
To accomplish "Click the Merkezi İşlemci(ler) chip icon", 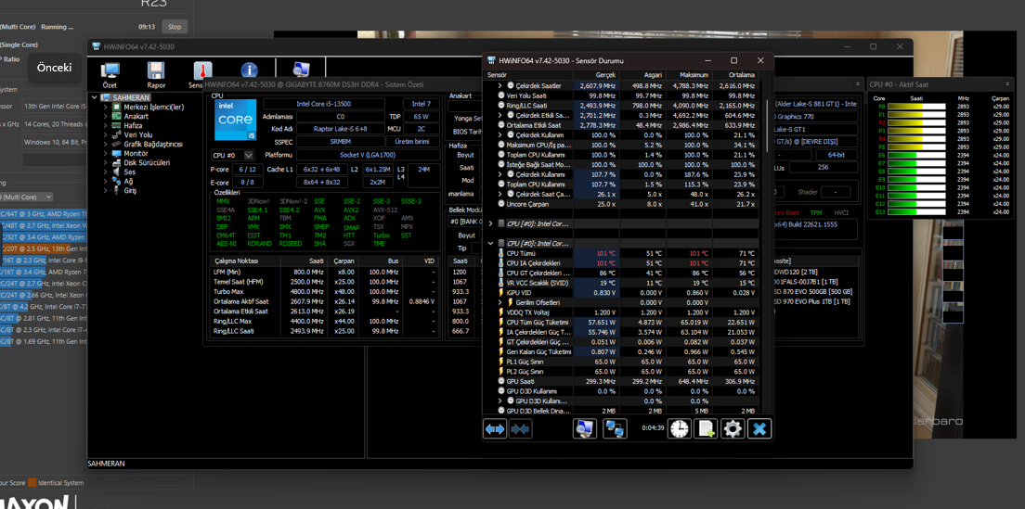I will point(118,107).
